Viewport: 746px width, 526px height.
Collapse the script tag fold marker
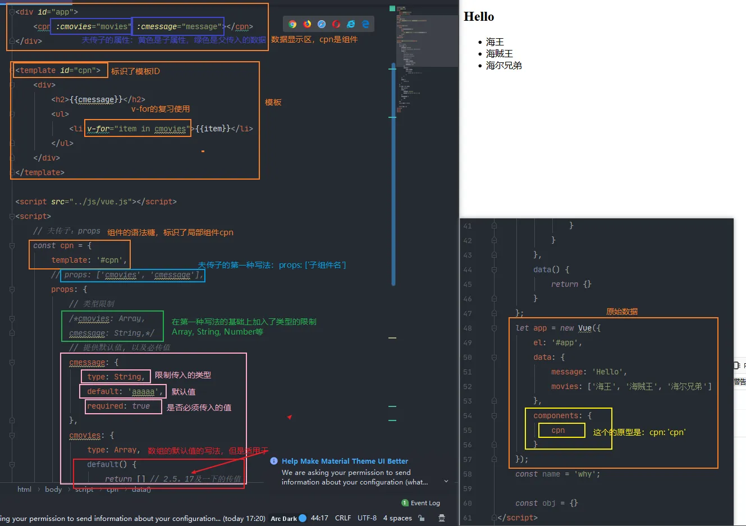(x=12, y=216)
